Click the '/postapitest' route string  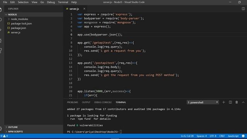pyautogui.click(x=104, y=63)
